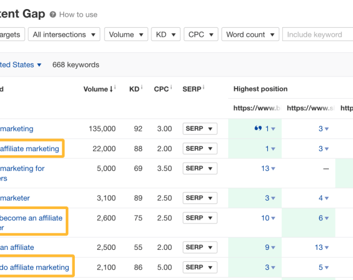Open the Volume filter dropdown

pyautogui.click(x=126, y=34)
